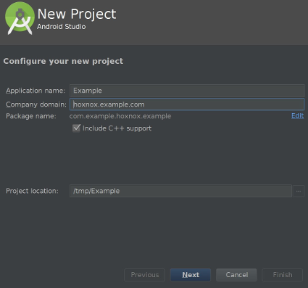Screen dimensions: 308x288
Task: Focus the Company domain text field
Action: click(x=187, y=104)
